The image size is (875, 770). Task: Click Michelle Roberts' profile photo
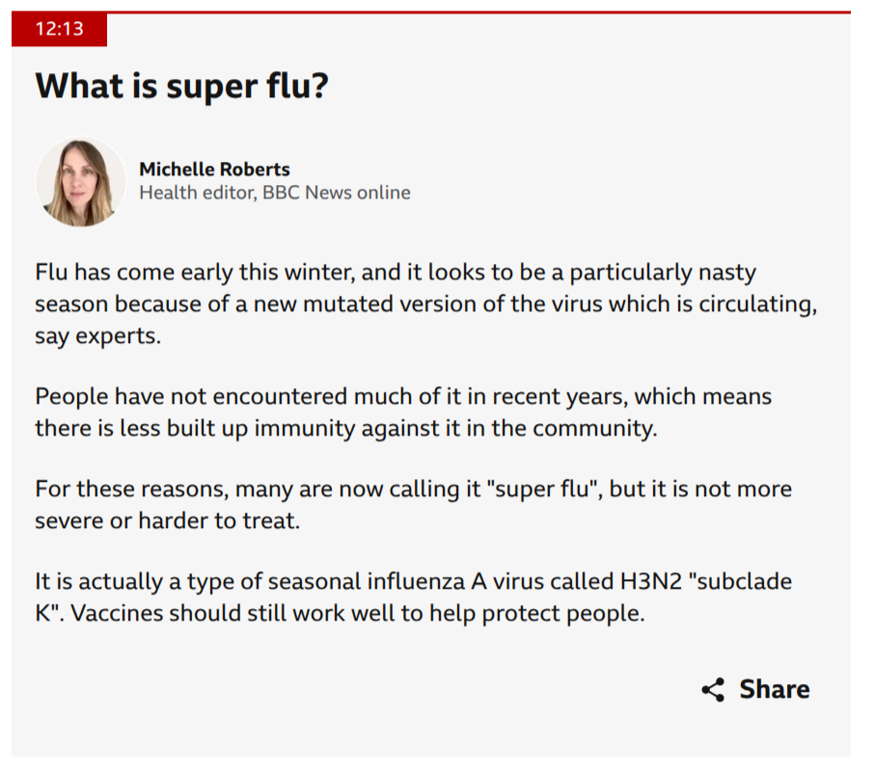pos(81,181)
